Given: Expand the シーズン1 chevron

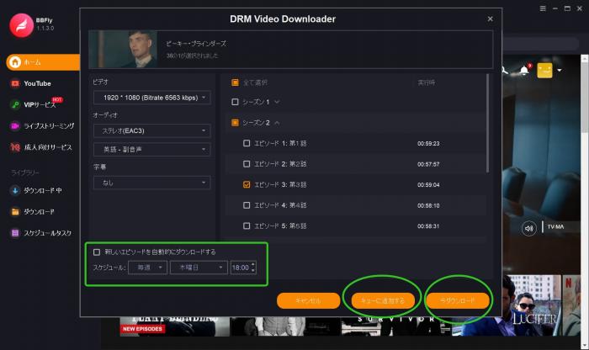Looking at the screenshot, I should tap(277, 102).
